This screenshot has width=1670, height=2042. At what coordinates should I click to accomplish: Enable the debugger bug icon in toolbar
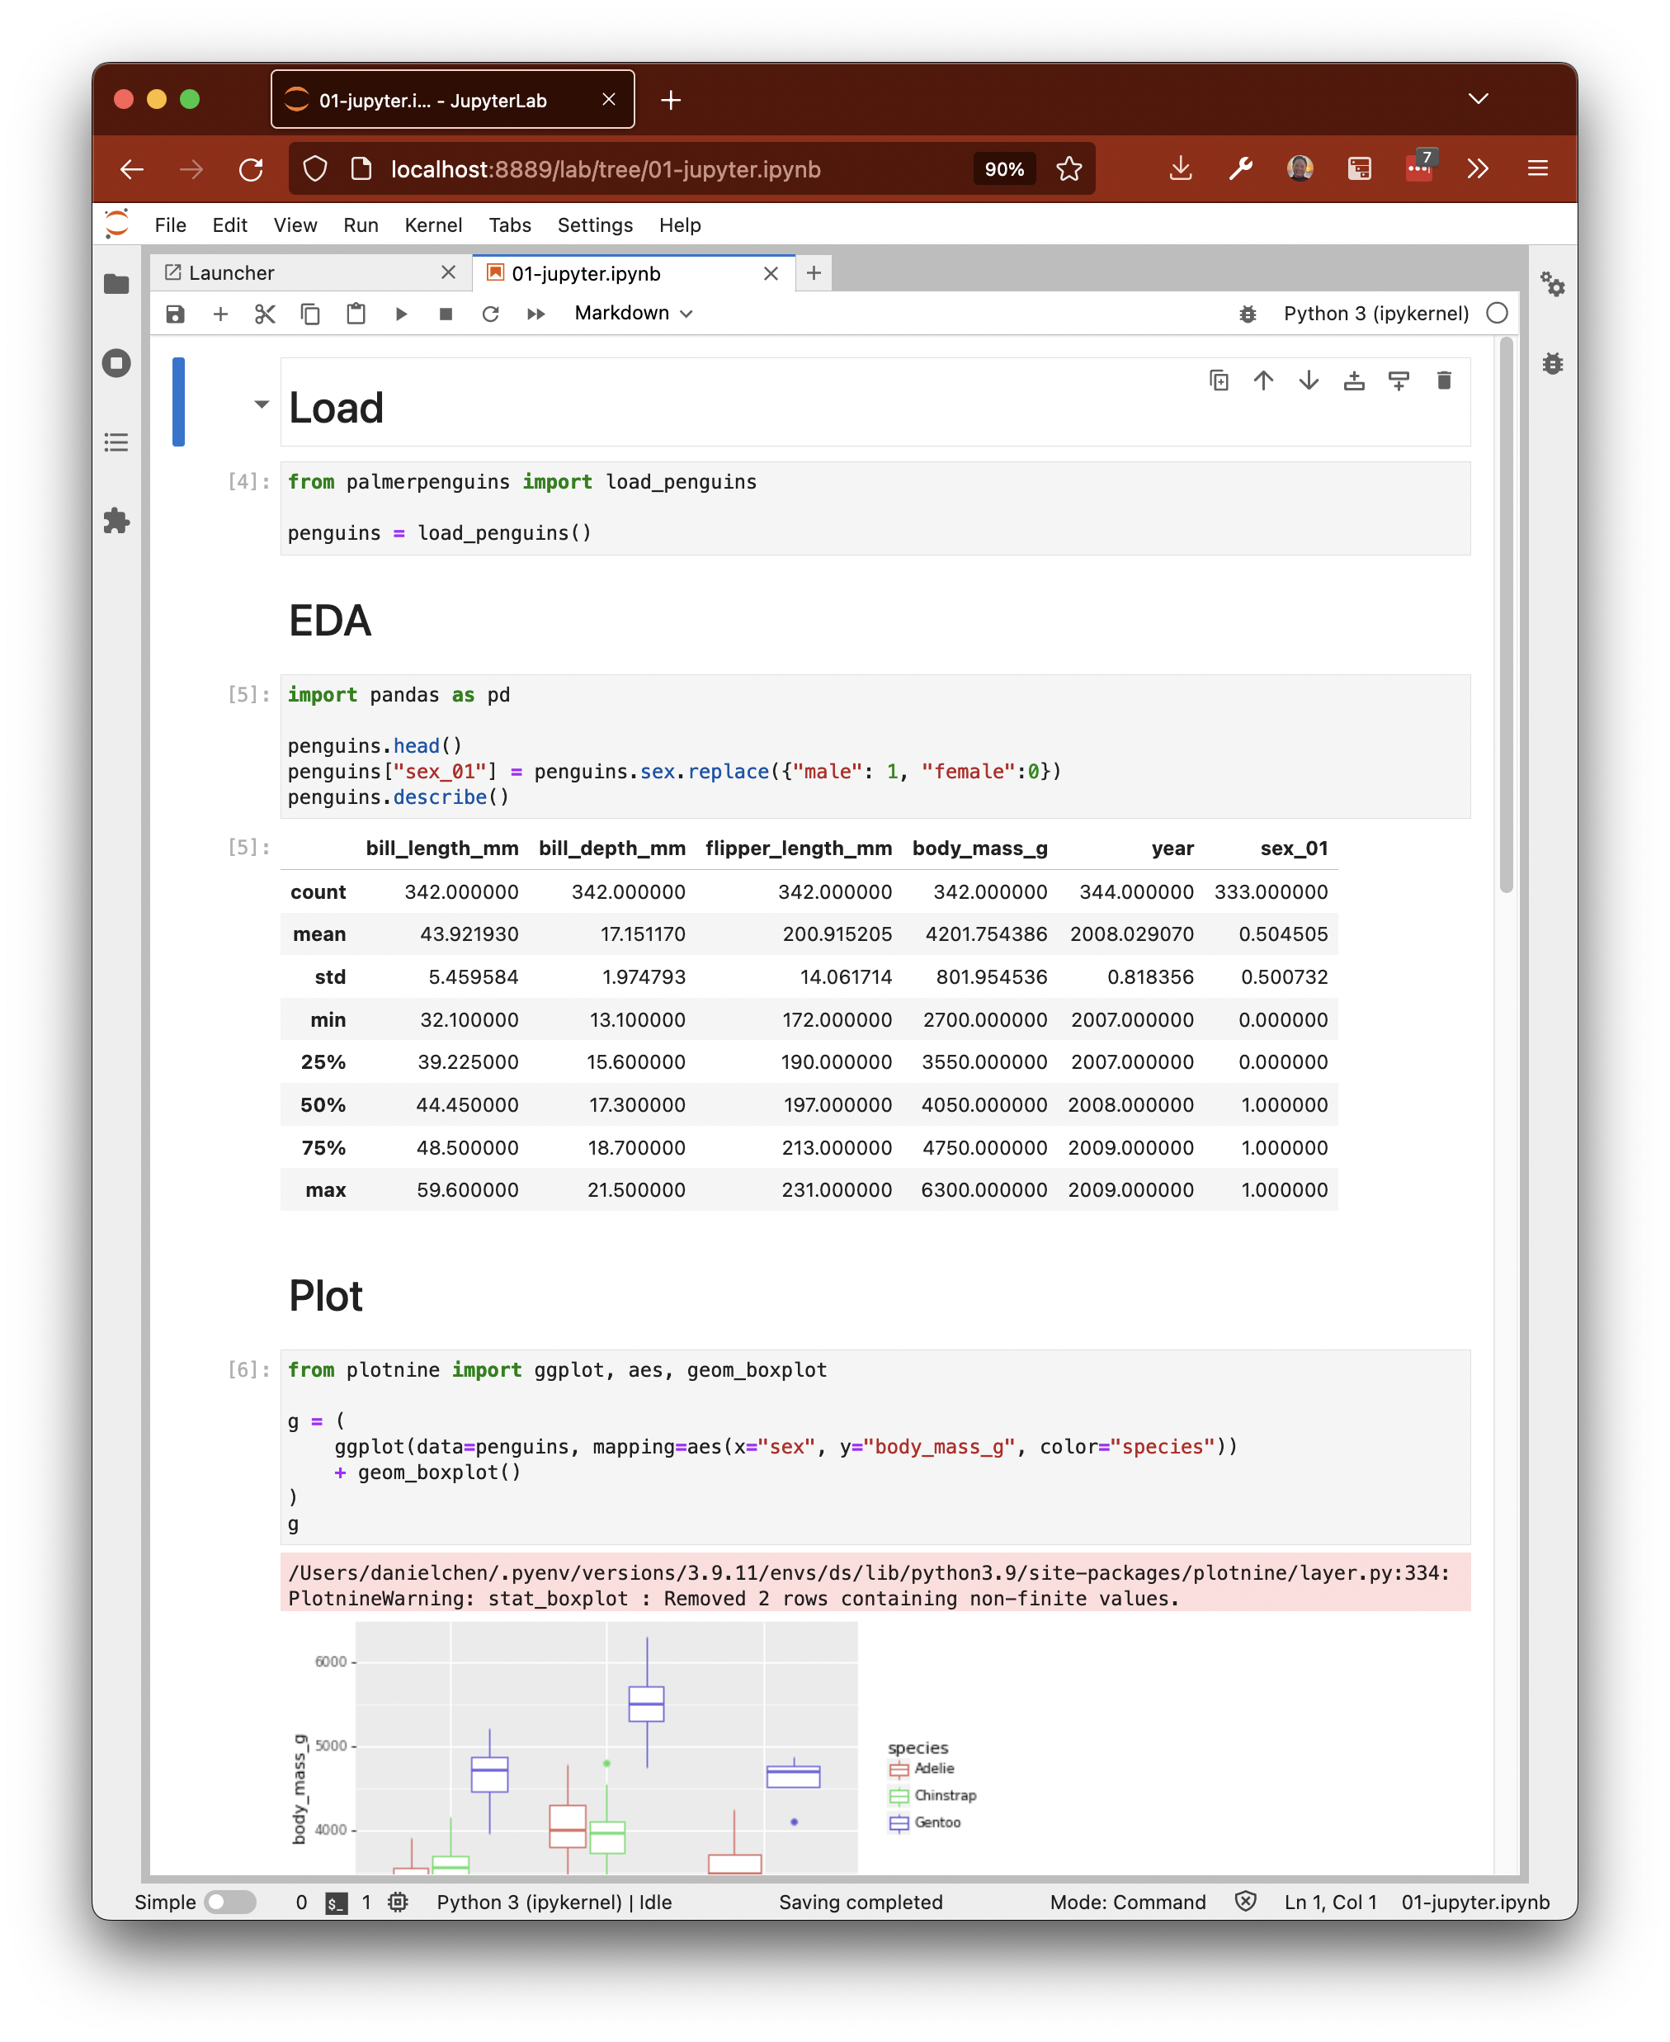tap(1248, 314)
